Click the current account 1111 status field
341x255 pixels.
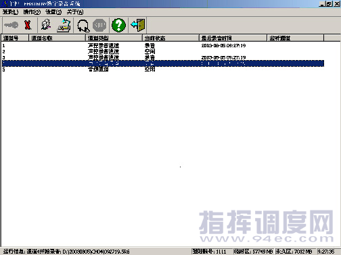[x=212, y=252]
